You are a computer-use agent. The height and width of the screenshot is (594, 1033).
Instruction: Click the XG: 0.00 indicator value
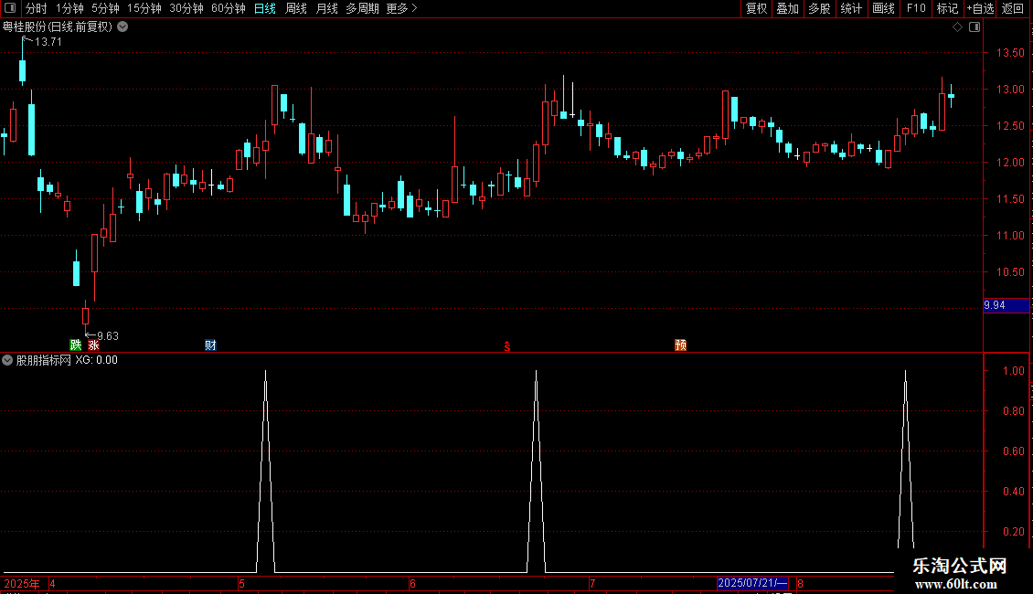[x=96, y=360]
